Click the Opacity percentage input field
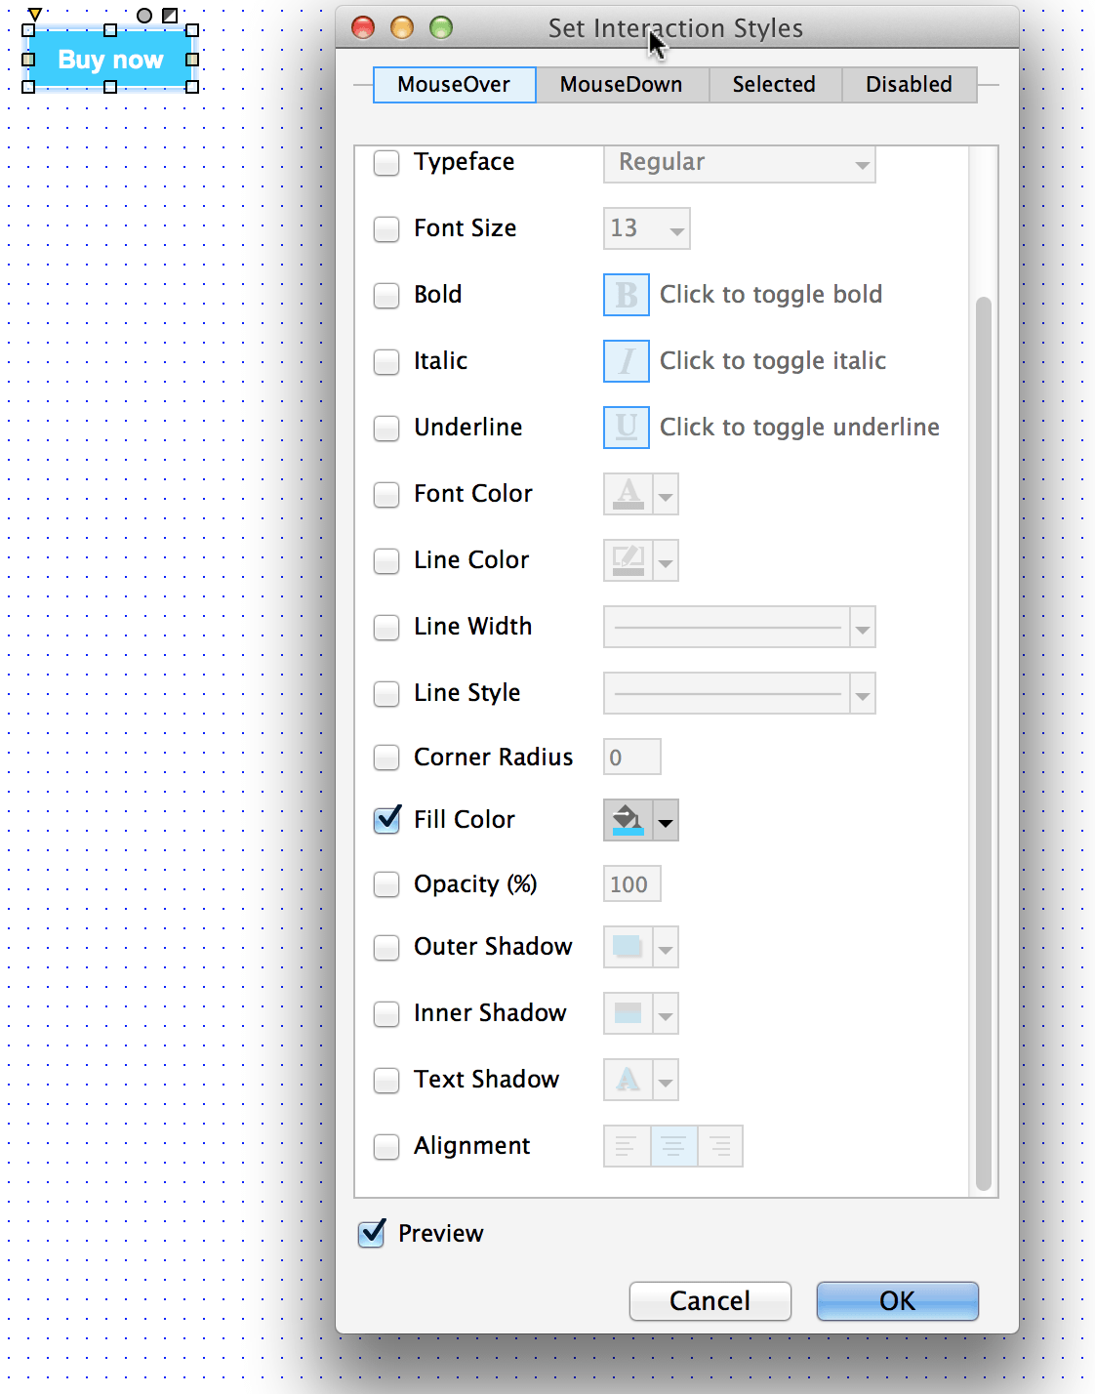Image resolution: width=1095 pixels, height=1394 pixels. click(x=631, y=884)
